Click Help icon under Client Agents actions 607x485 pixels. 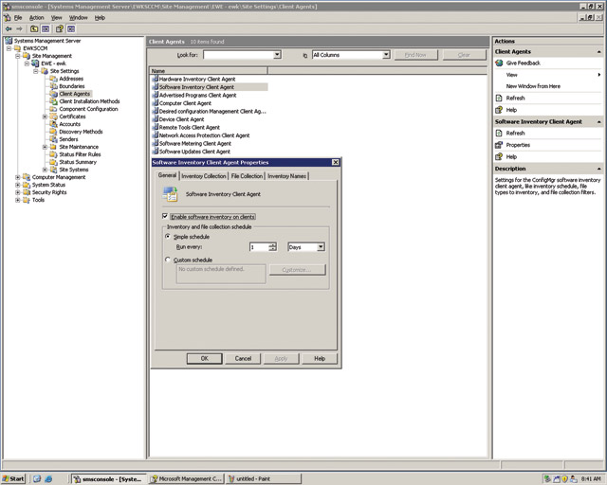click(499, 110)
